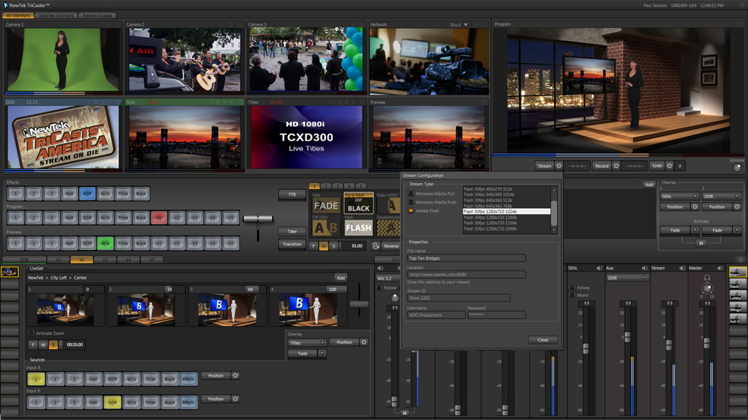Close the Stream Configuration dialog
The image size is (748, 420).
tap(543, 340)
